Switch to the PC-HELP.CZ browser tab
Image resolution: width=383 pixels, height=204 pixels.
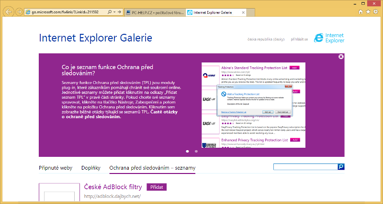point(153,11)
